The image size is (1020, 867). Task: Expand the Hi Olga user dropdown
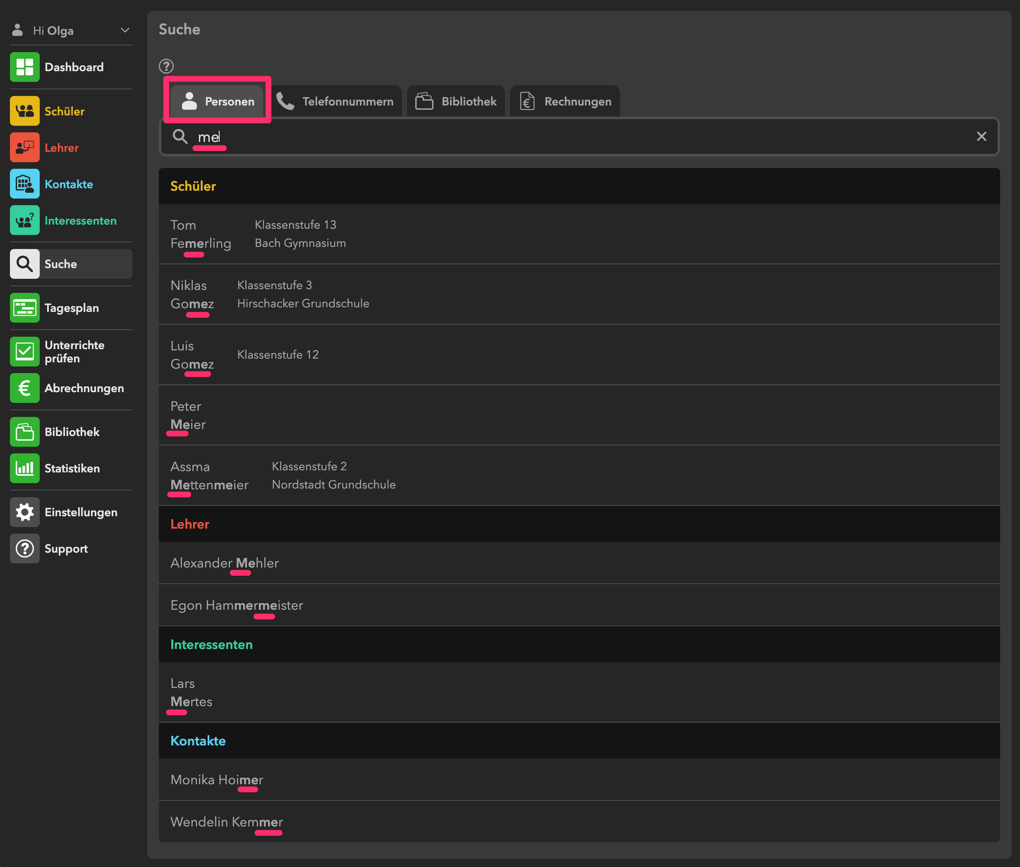point(125,31)
